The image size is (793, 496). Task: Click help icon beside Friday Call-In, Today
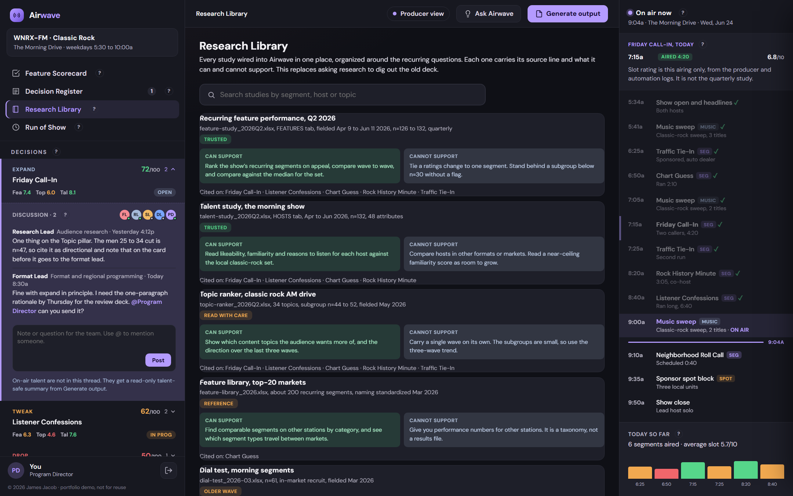pyautogui.click(x=702, y=44)
